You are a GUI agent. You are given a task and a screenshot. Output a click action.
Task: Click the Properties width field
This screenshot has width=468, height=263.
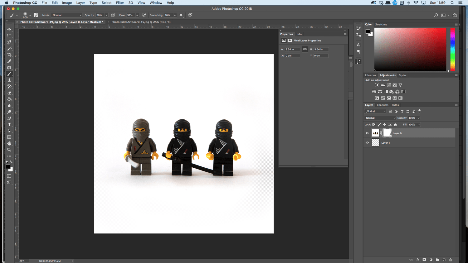pyautogui.click(x=292, y=49)
